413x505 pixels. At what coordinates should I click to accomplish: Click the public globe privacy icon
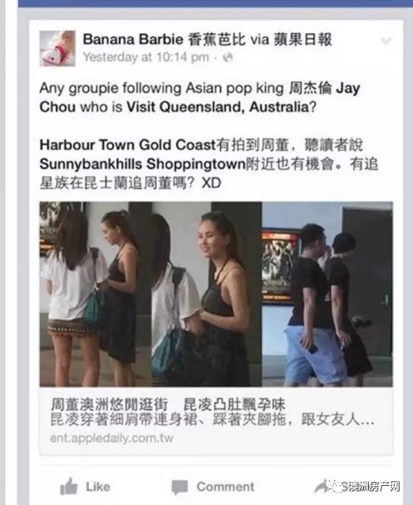[x=228, y=58]
